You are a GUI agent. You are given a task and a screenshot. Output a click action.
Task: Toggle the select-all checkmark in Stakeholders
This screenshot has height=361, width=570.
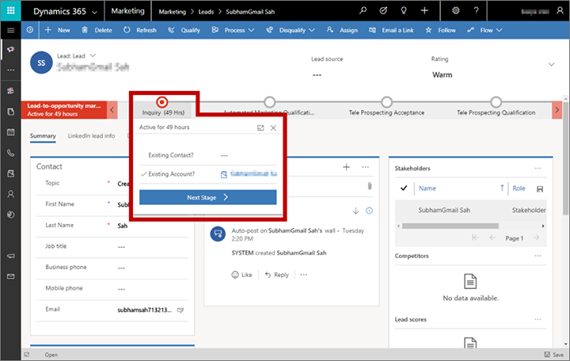pyautogui.click(x=404, y=188)
